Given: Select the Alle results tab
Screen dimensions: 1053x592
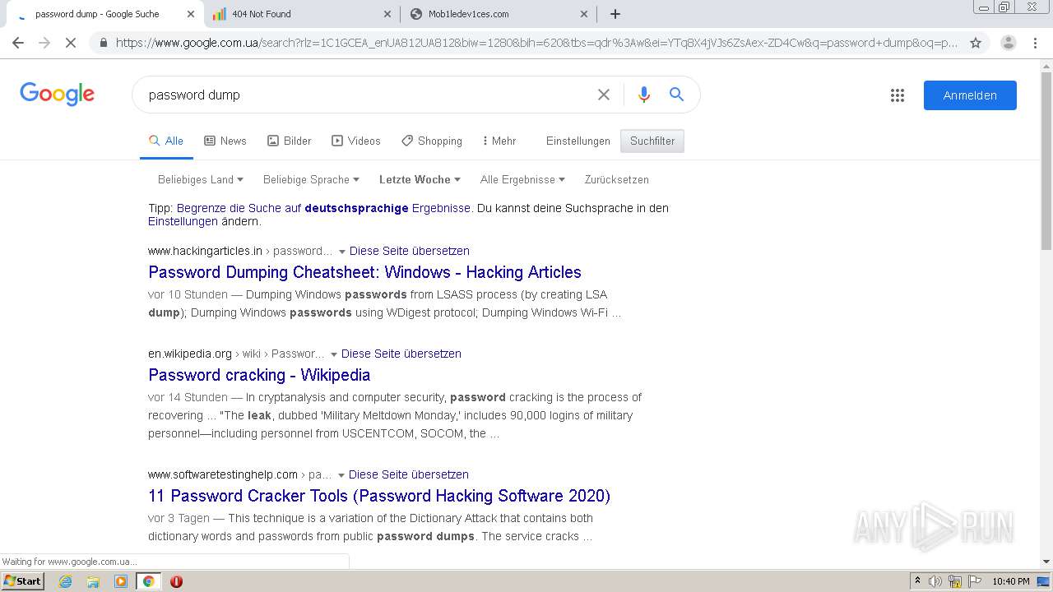Looking at the screenshot, I should 166,141.
